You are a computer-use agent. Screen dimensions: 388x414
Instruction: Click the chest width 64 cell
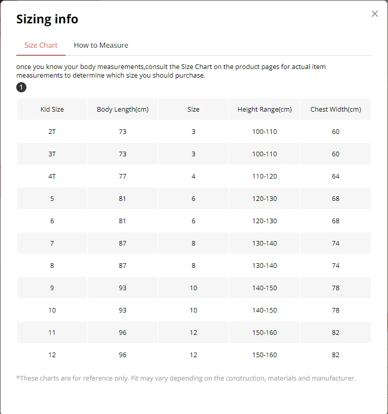(336, 176)
